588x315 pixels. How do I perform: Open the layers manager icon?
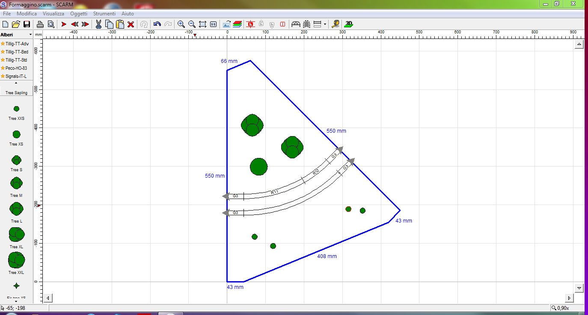coord(238,24)
